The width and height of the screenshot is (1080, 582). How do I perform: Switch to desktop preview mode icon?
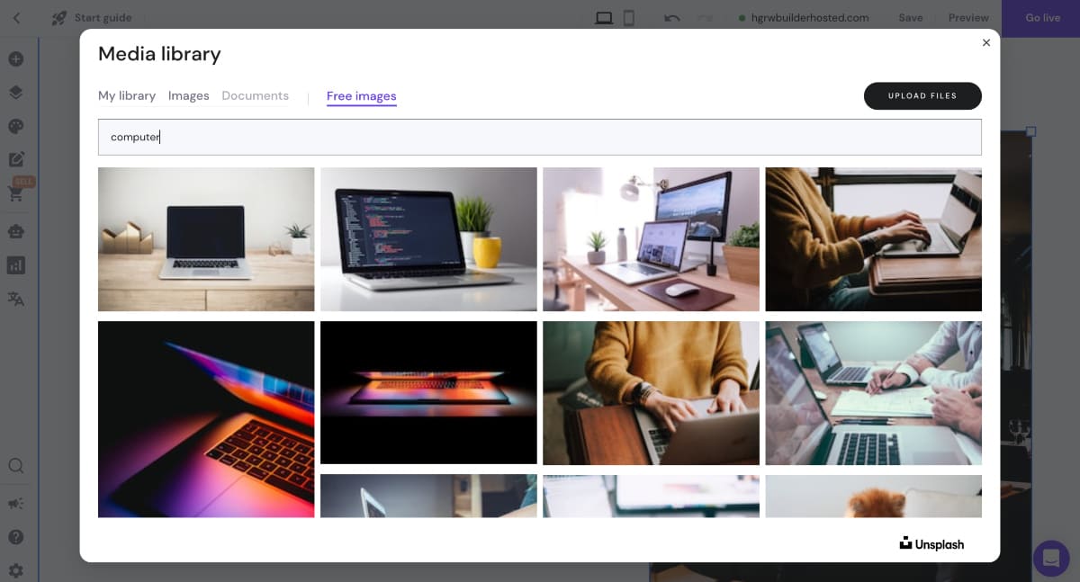[x=604, y=18]
